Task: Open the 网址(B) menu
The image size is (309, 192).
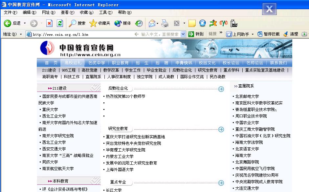Action: [49, 12]
